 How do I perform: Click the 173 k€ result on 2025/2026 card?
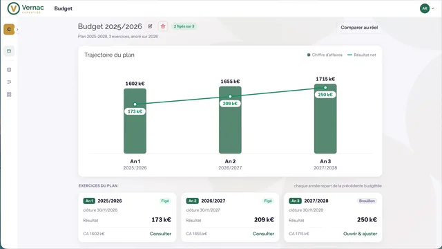pos(161,220)
